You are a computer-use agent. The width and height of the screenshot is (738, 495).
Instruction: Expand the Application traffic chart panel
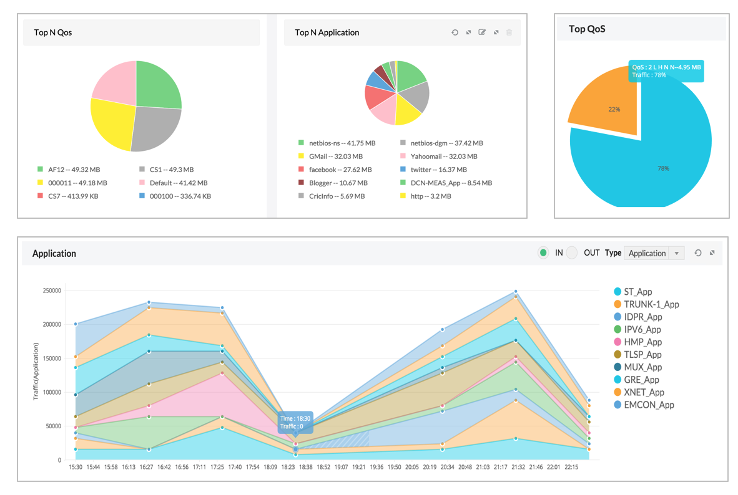[x=712, y=253]
